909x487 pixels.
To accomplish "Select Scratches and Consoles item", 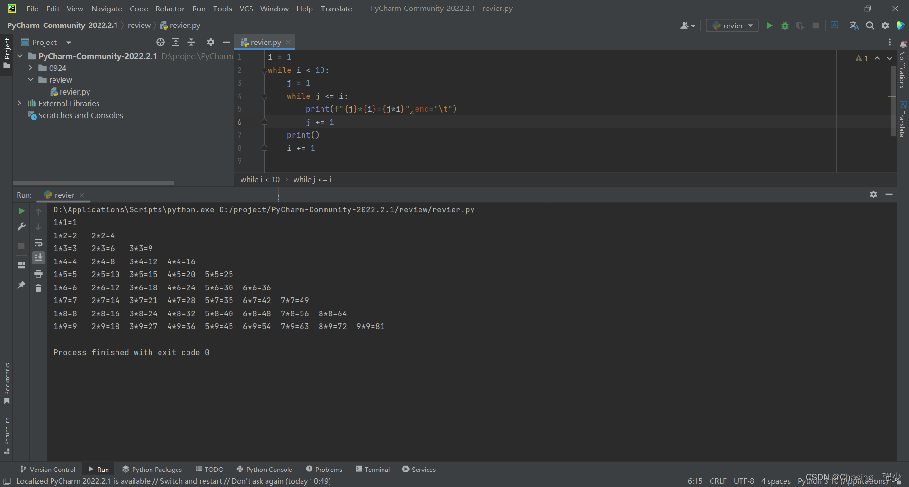I will tap(76, 115).
